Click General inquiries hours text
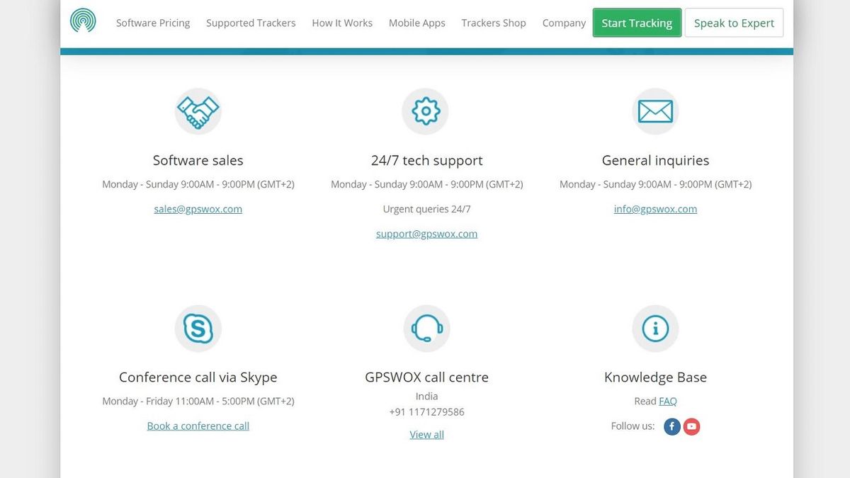 coord(655,184)
